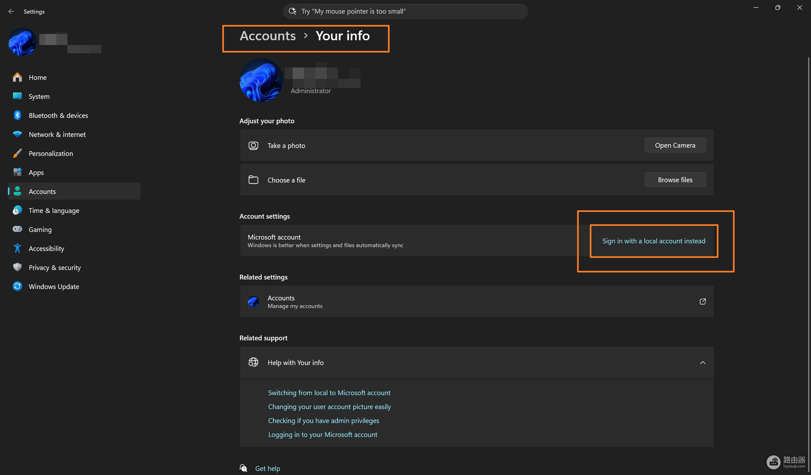Click the Personalization paintbrush icon

[17, 153]
